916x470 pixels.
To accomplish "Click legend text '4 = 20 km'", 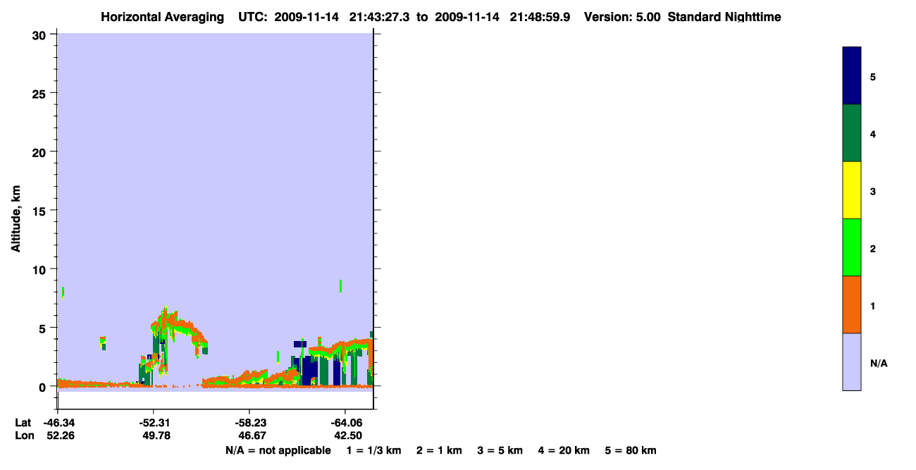I will pos(564,450).
